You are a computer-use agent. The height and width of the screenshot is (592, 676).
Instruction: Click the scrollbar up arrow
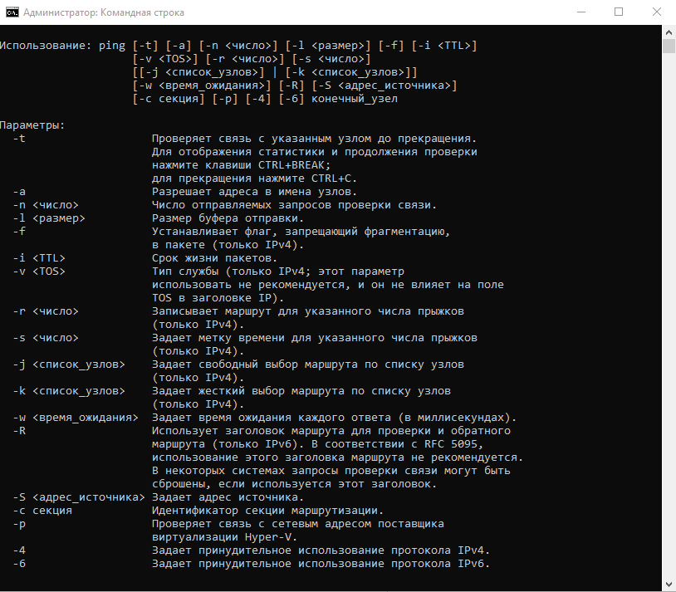[x=669, y=32]
